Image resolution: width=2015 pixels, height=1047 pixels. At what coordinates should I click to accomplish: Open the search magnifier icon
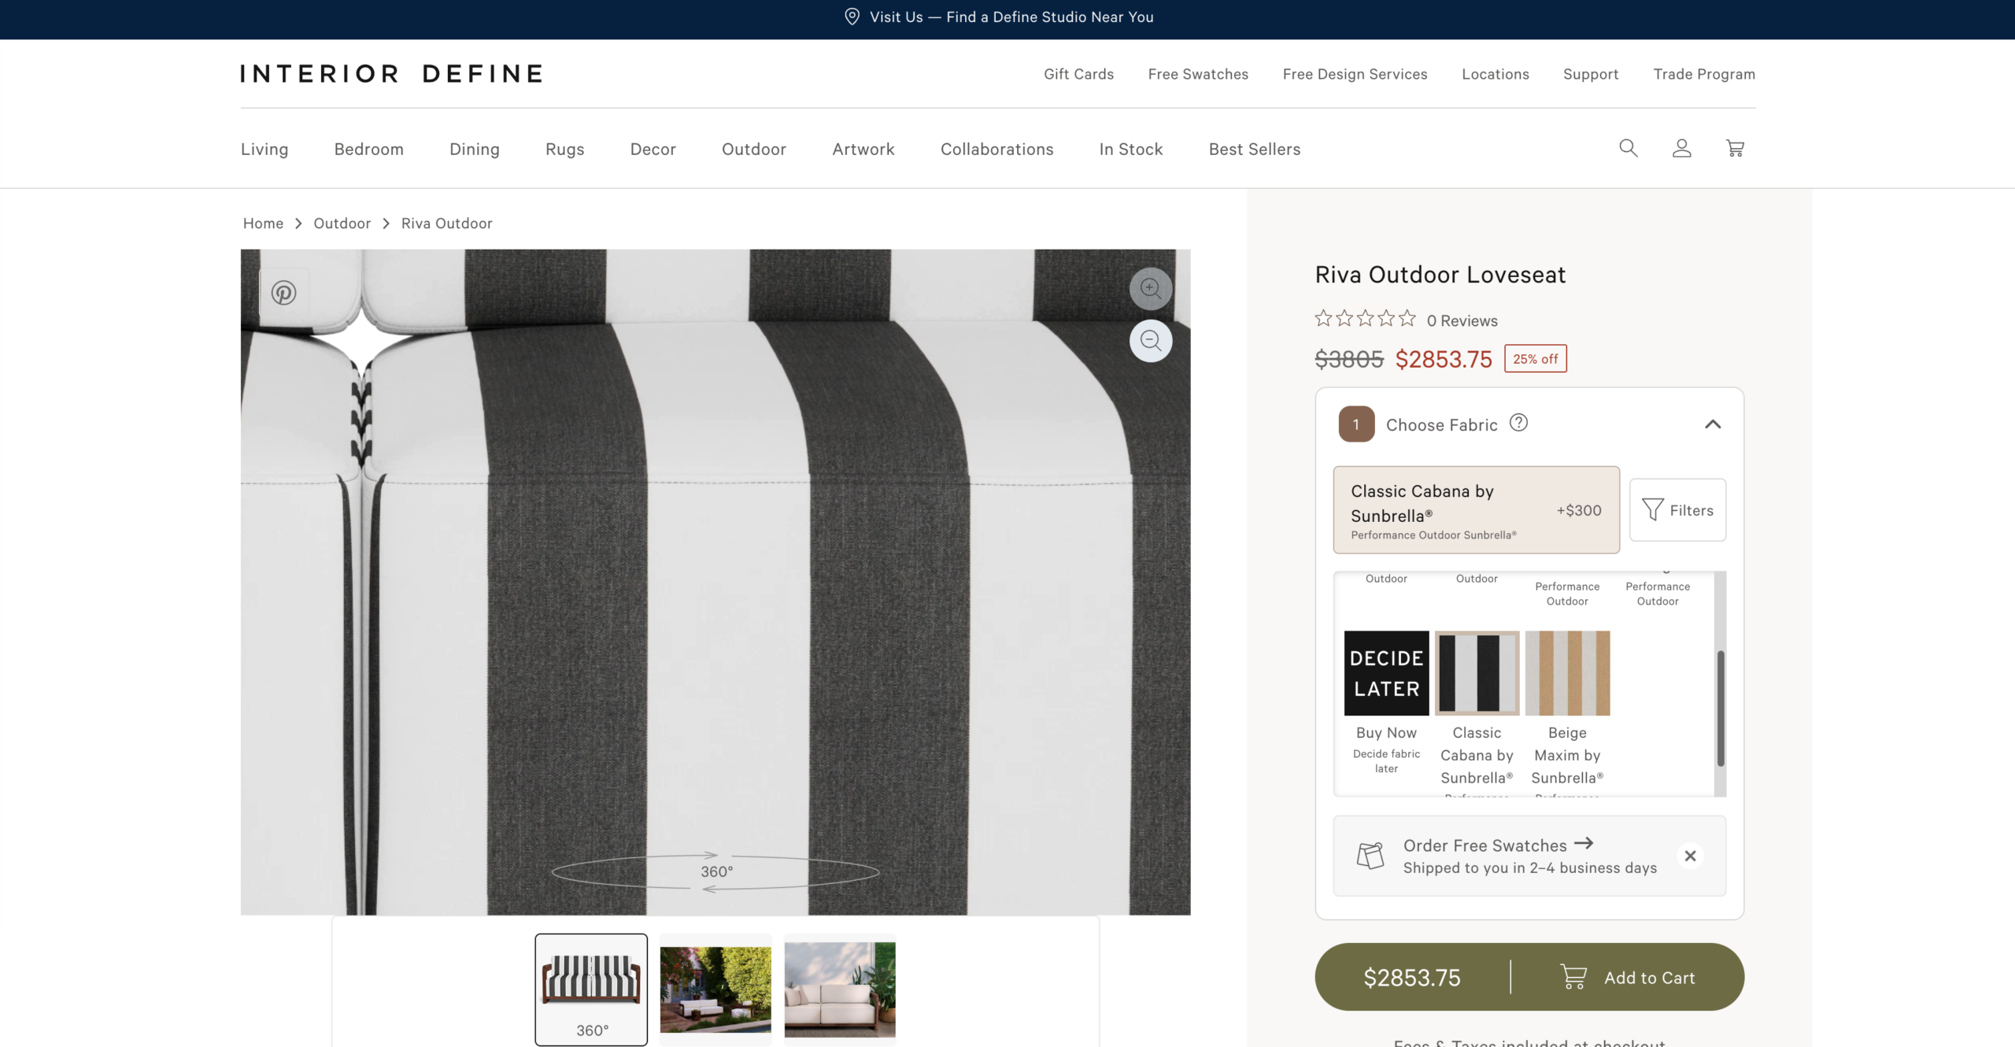coord(1628,148)
